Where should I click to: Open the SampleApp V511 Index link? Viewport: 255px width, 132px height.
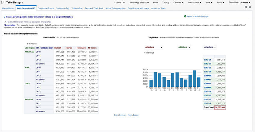coord(139,3)
